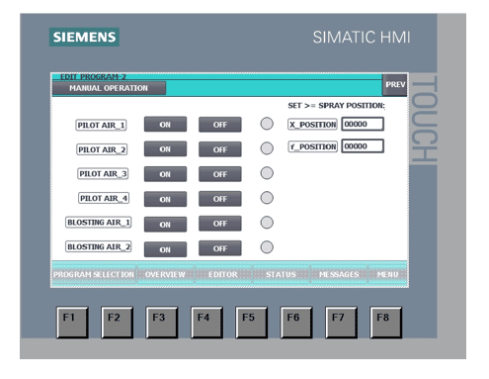Select the X_POSITION value field
This screenshot has height=379, width=489.
(x=363, y=124)
